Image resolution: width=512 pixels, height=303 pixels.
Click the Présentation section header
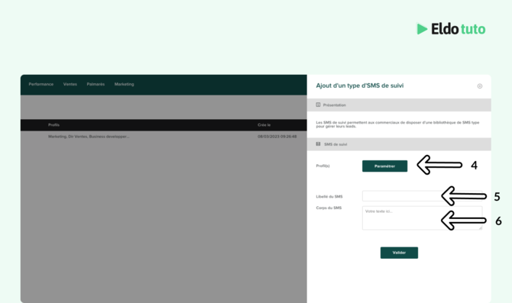[399, 105]
